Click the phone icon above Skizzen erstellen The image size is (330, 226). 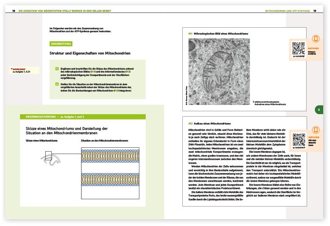(315, 38)
